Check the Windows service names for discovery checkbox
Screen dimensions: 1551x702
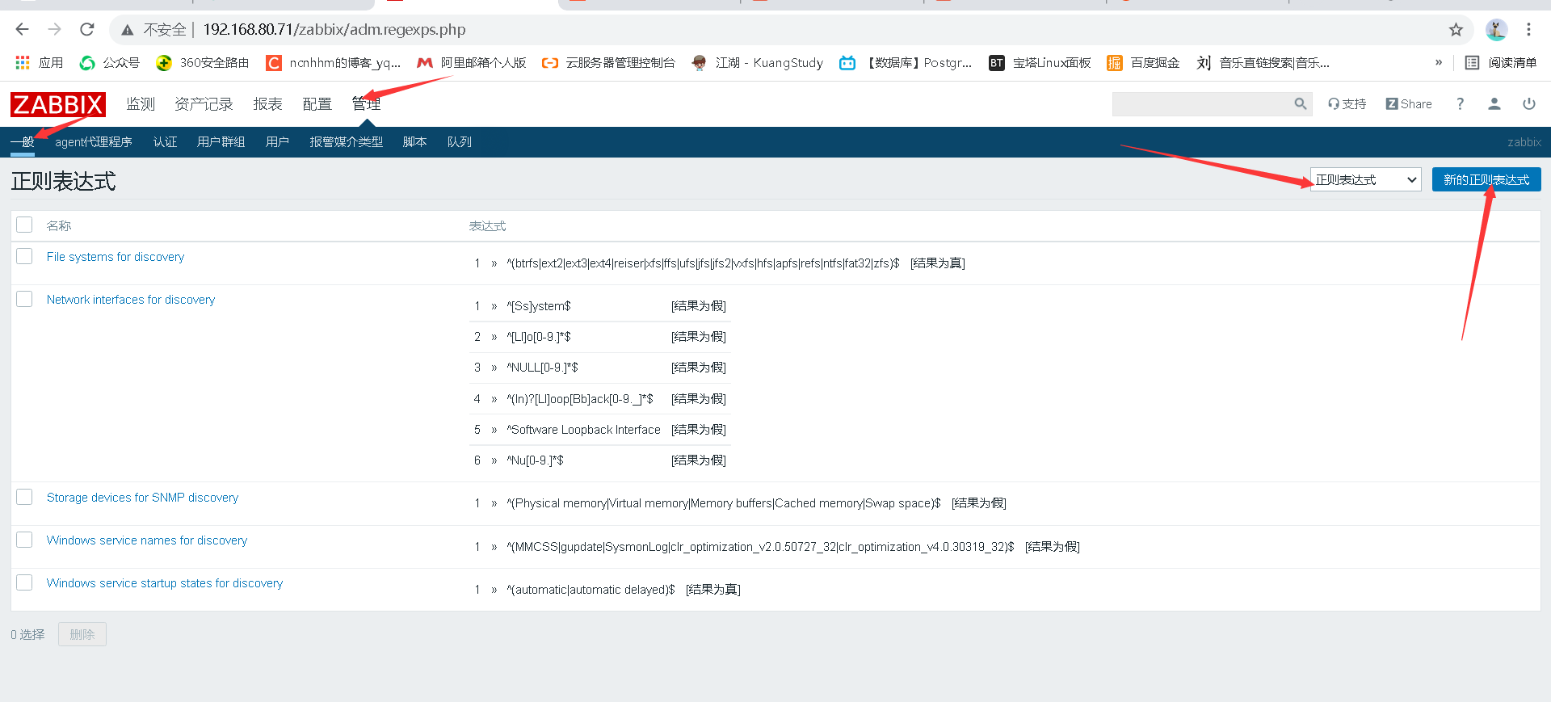point(24,540)
